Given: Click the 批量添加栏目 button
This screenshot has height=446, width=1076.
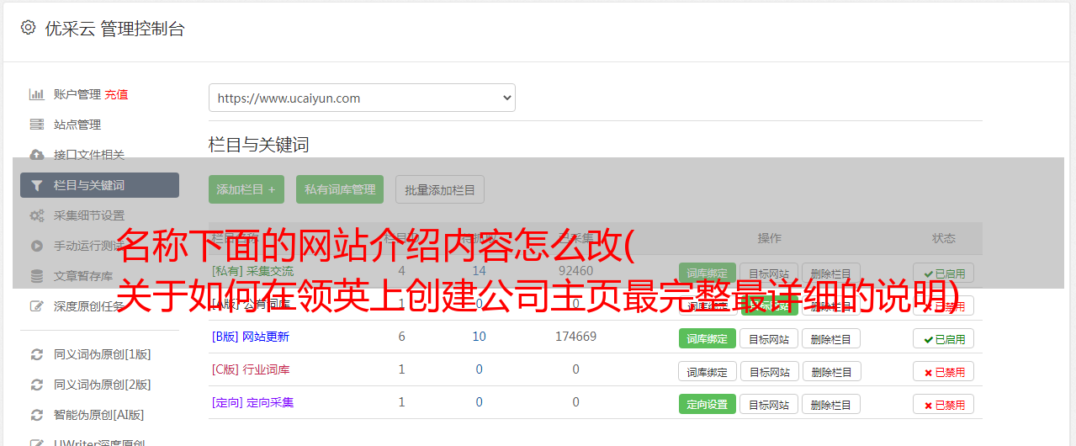Looking at the screenshot, I should [440, 189].
